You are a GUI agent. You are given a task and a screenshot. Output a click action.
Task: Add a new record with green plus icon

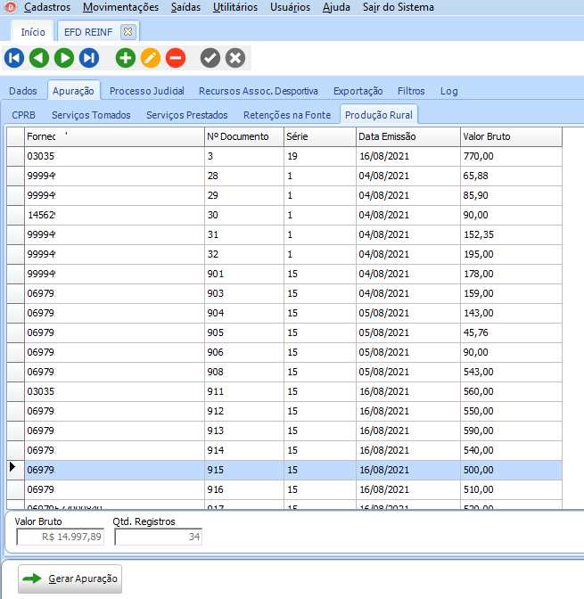pyautogui.click(x=126, y=58)
